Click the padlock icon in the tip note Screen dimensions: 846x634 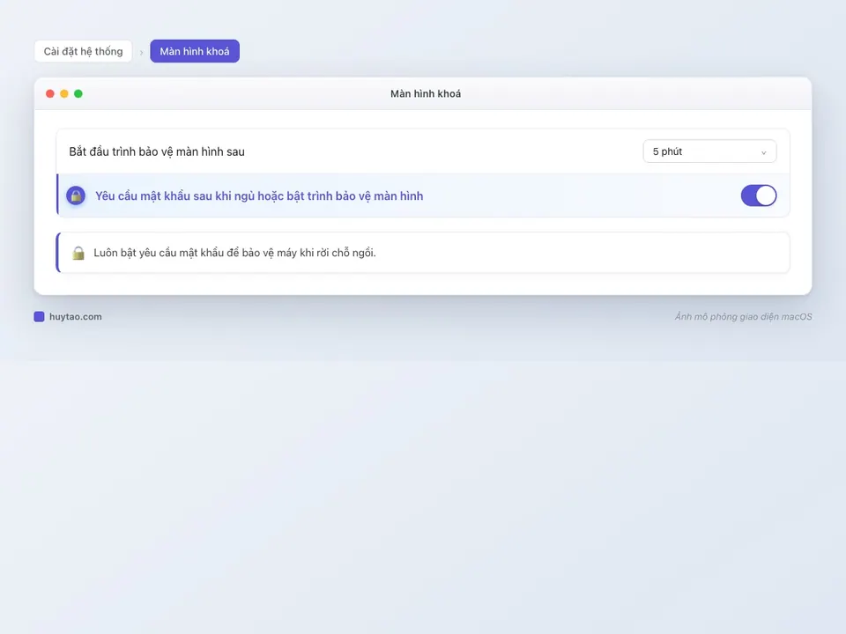(78, 253)
